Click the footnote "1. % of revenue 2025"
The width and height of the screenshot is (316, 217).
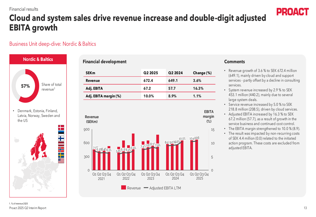click(19, 204)
